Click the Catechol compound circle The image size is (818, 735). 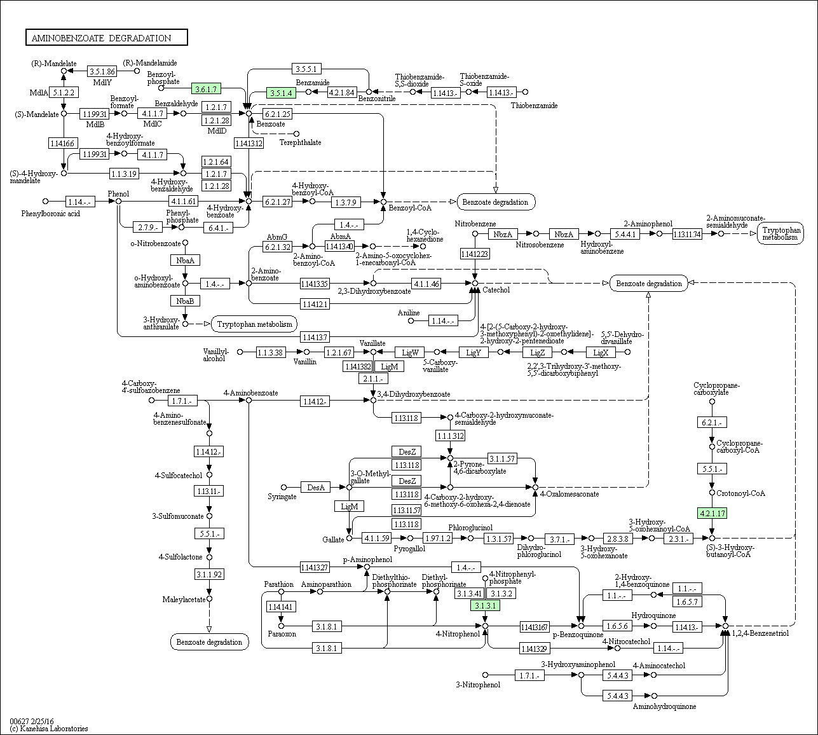474,282
